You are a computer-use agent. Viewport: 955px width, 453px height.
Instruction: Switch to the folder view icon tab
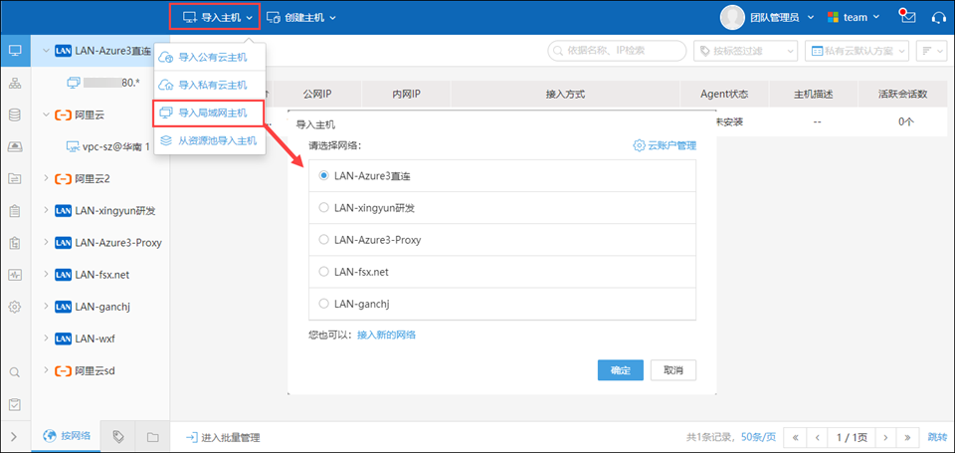coord(152,436)
